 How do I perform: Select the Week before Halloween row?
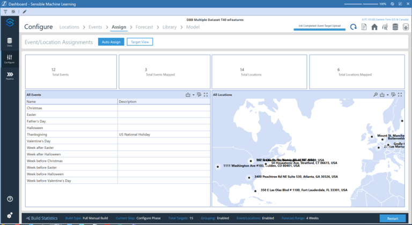117,174
